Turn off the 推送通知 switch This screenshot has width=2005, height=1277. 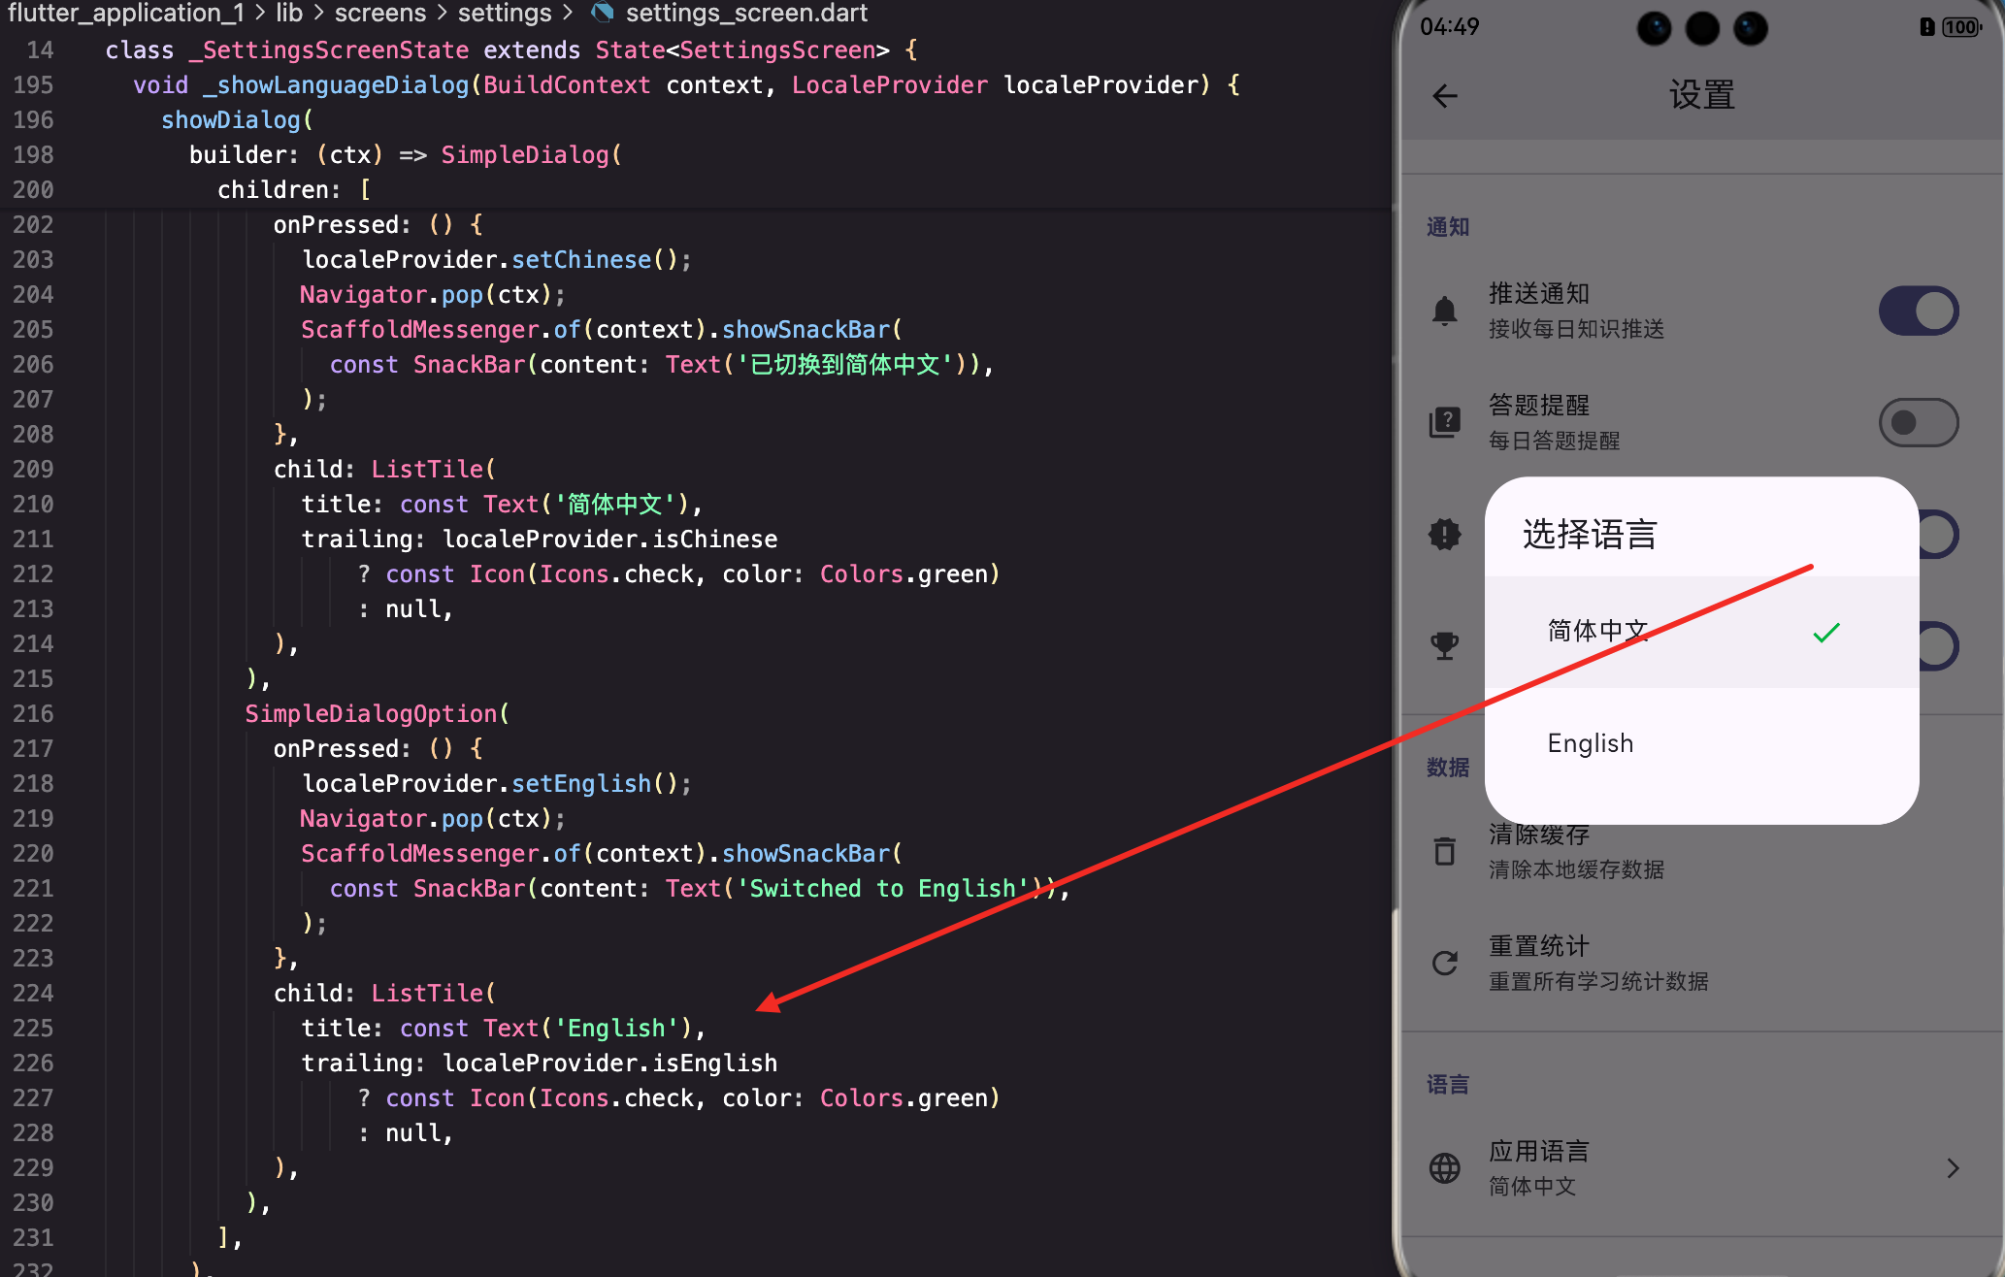(1919, 311)
